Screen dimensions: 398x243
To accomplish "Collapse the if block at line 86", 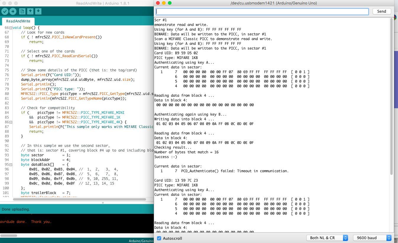I will click(11, 122).
